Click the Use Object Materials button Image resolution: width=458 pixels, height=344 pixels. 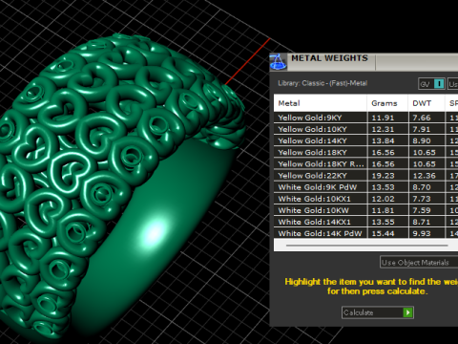pyautogui.click(x=419, y=263)
